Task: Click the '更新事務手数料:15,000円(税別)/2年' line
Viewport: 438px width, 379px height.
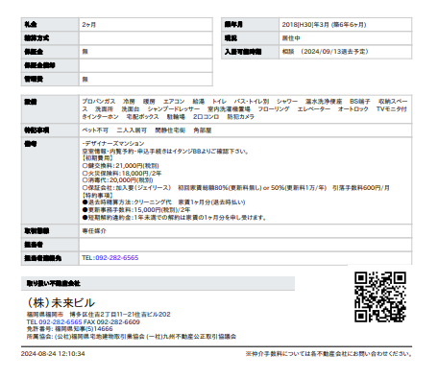Action: point(136,210)
